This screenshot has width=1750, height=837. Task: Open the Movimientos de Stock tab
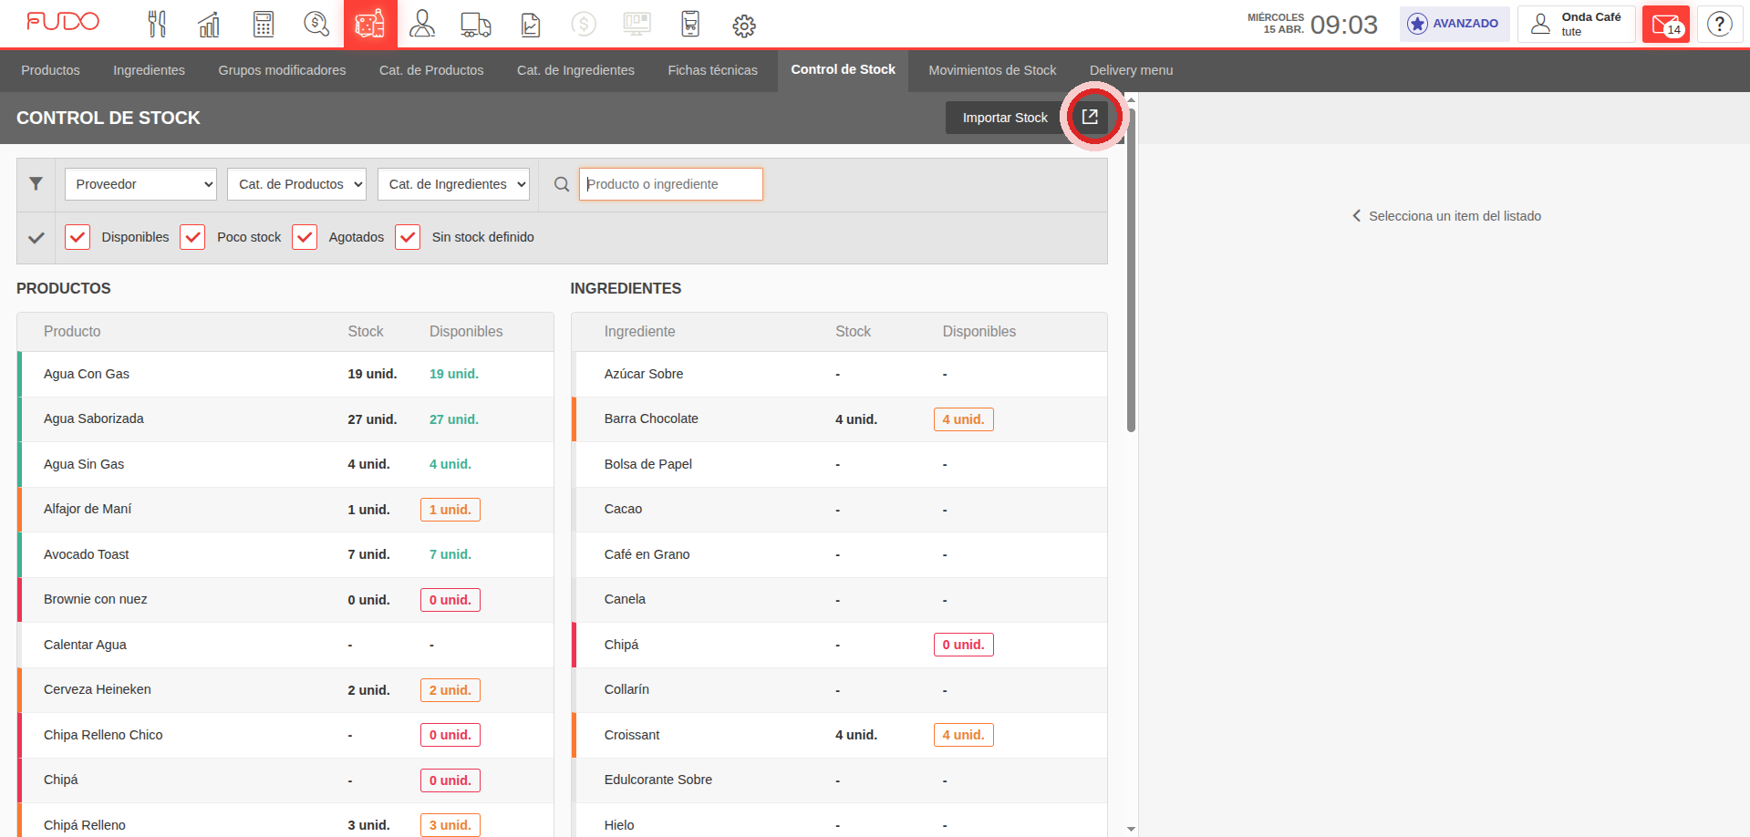(992, 70)
